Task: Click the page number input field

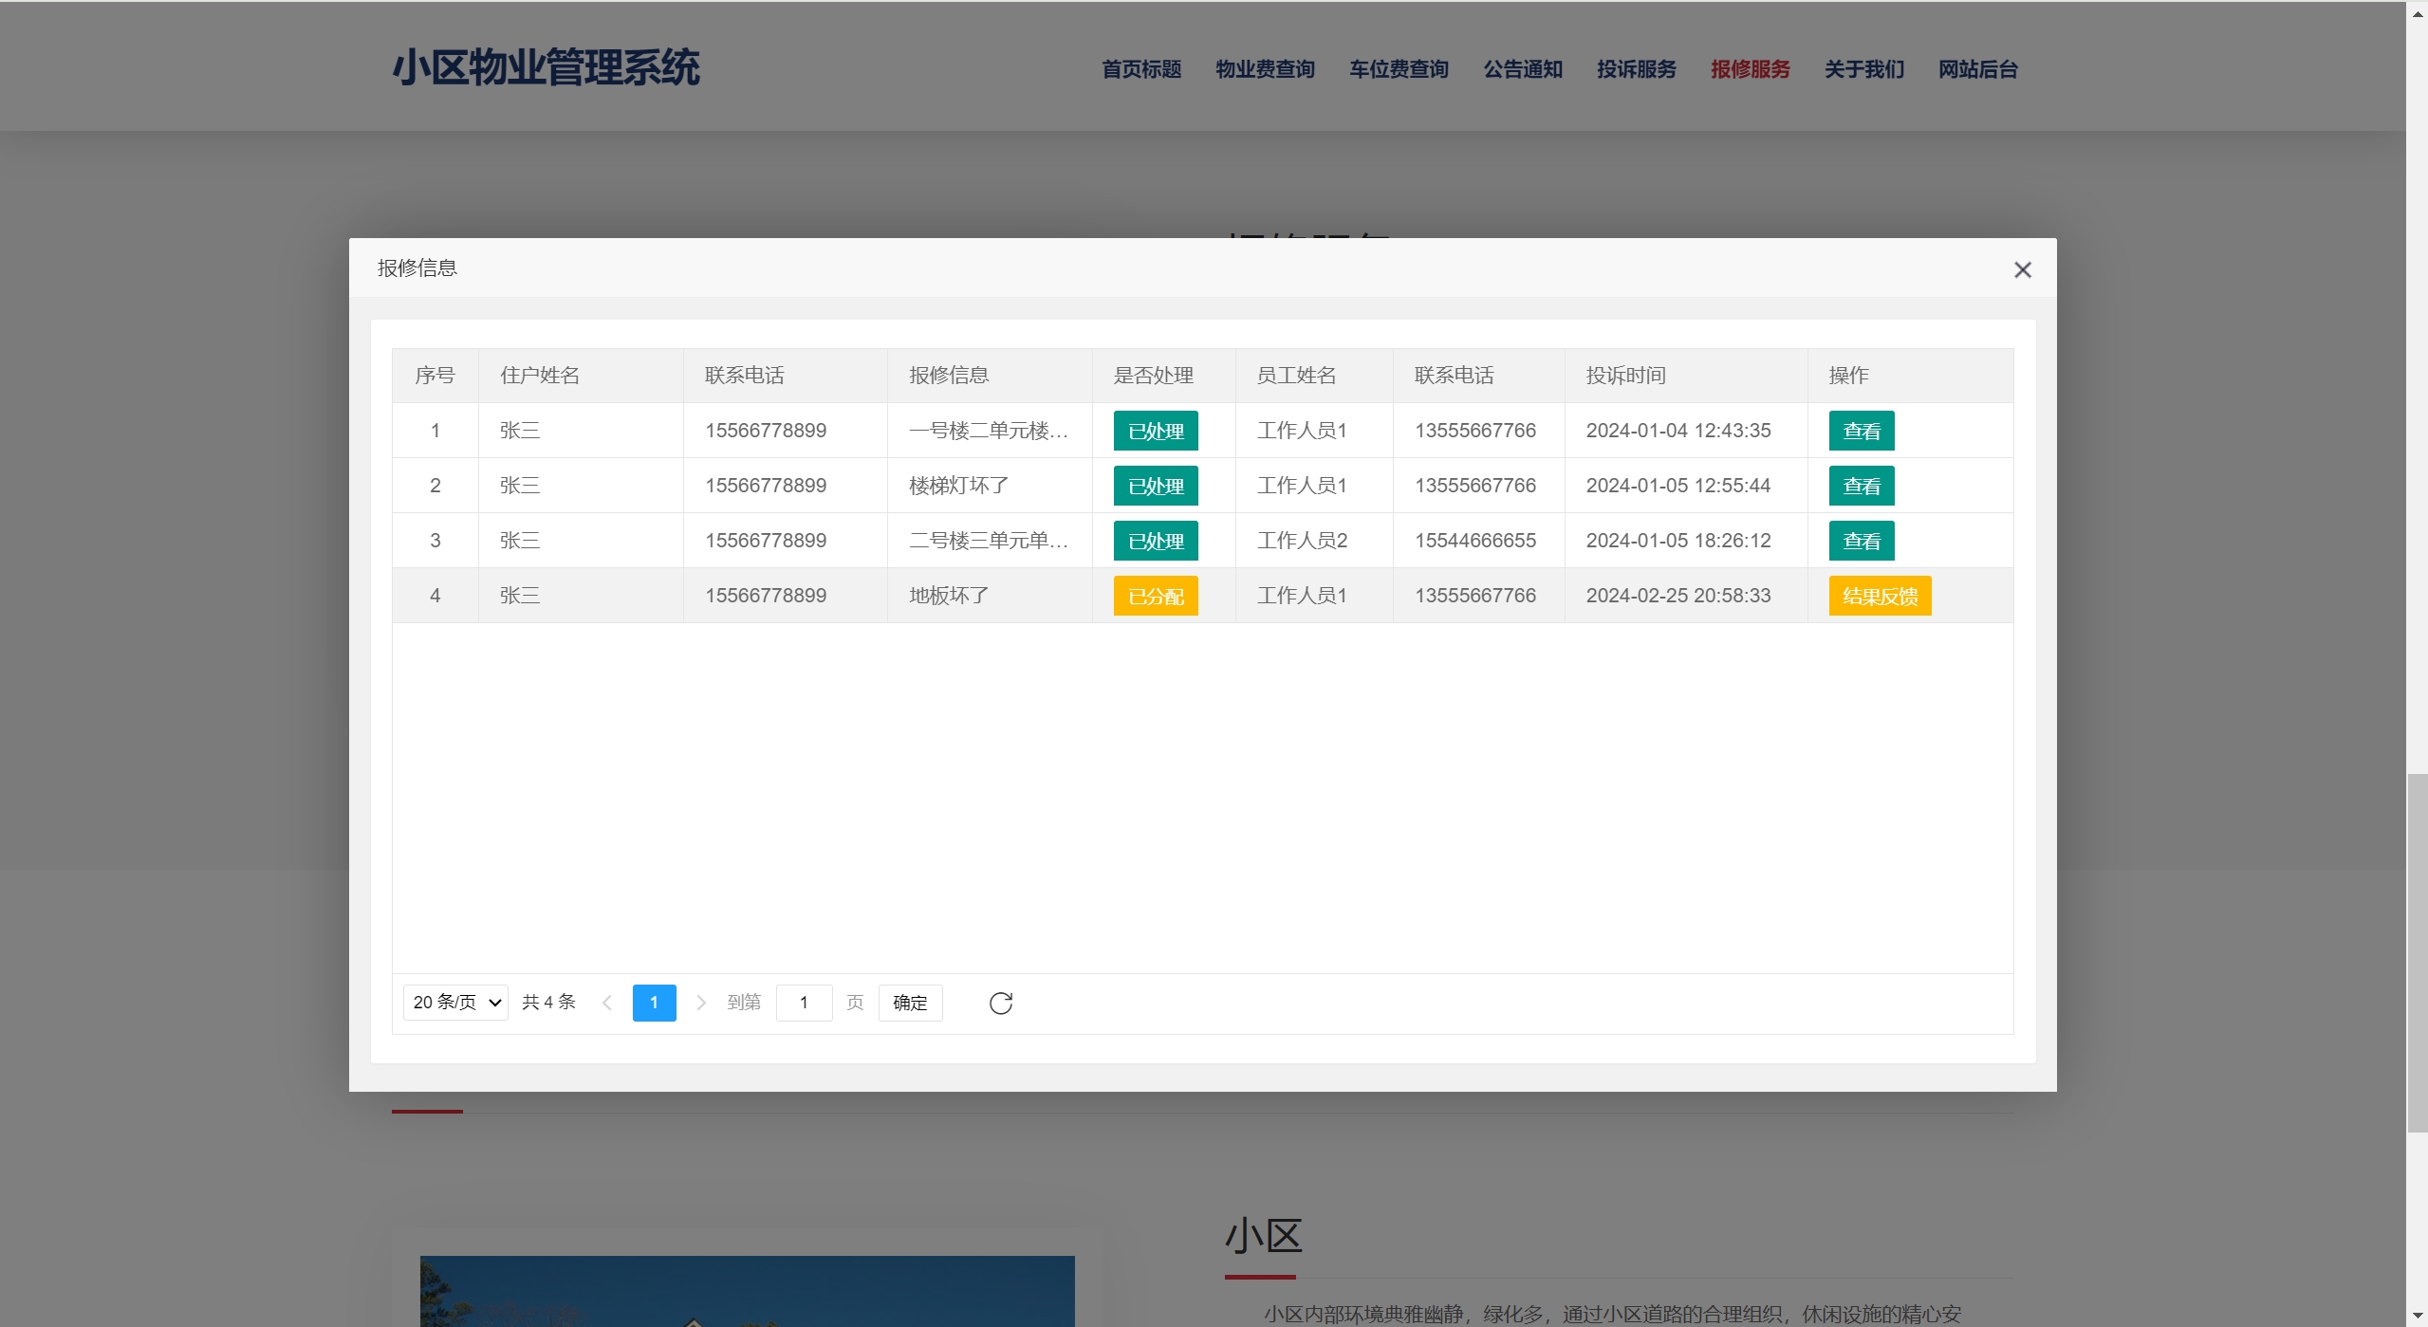Action: 804,1003
